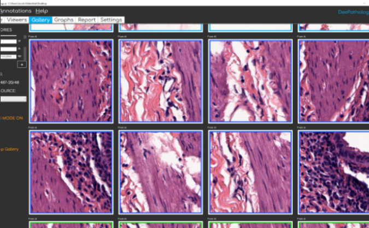Click the third green-bordered thumbnail in the bottom strip

(x=250, y=225)
